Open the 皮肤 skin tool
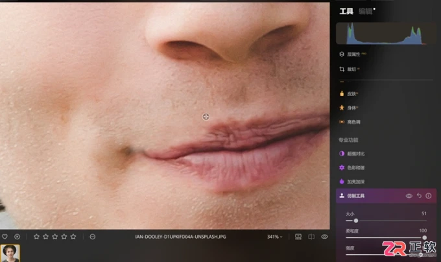 pos(349,93)
